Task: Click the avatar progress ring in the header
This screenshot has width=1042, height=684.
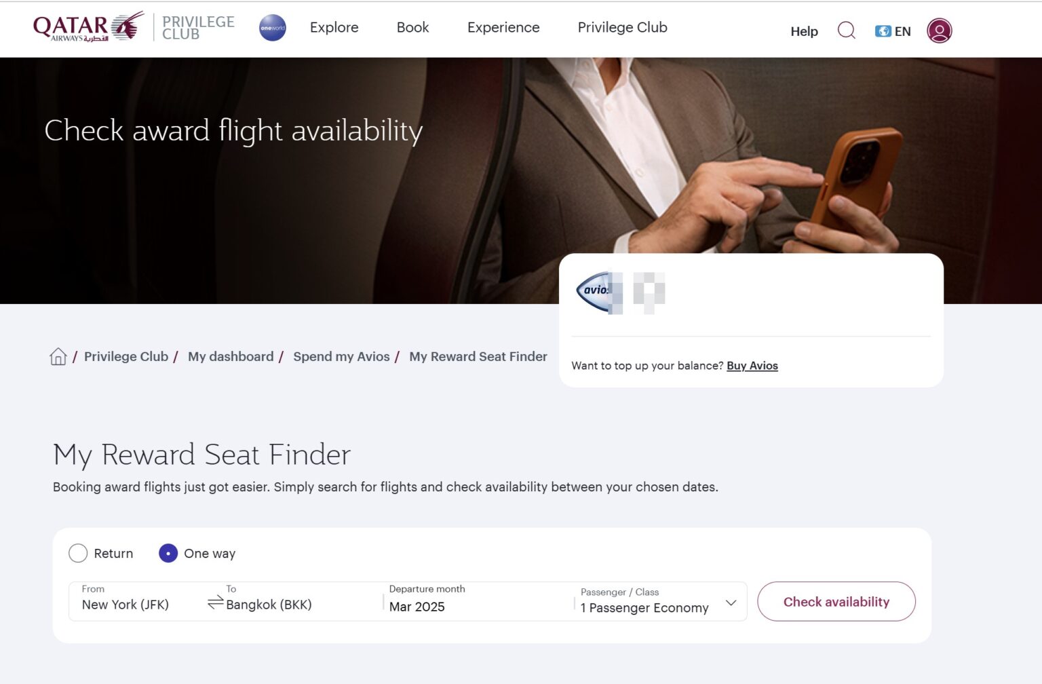Action: point(940,30)
